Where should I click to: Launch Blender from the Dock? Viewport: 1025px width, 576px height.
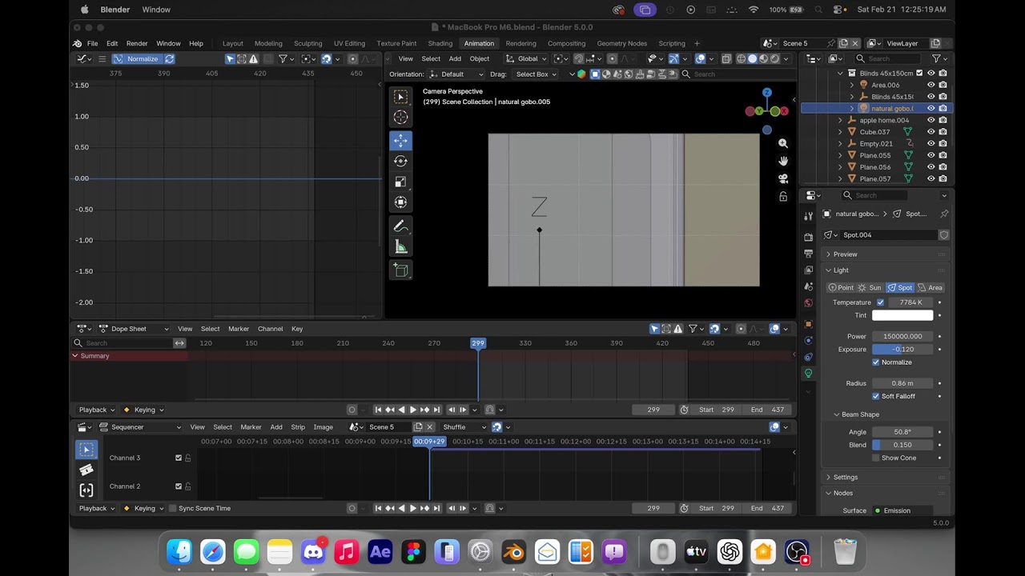tap(513, 551)
